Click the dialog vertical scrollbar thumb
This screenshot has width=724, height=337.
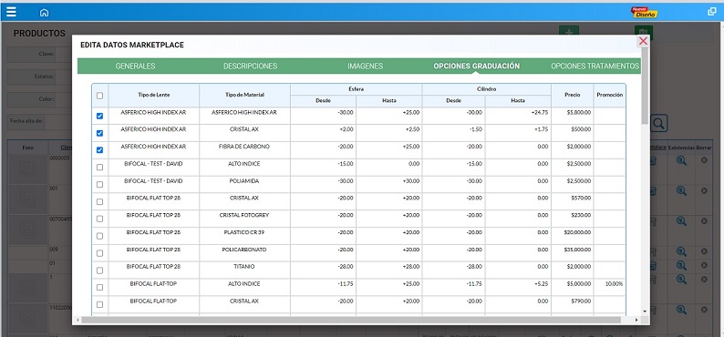[x=645, y=86]
